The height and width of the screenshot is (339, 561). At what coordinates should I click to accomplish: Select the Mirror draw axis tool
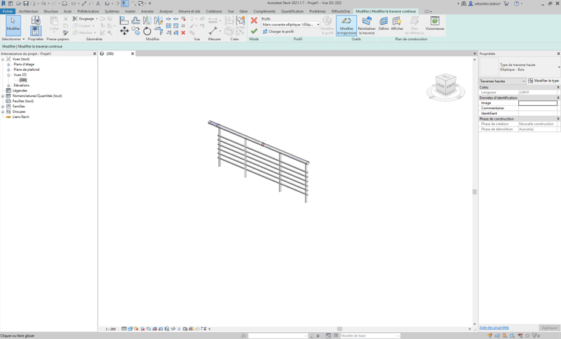159,20
